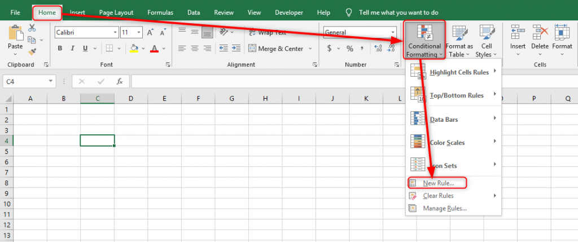Click the Cut scissors icon
The width and height of the screenshot is (578, 242).
pyautogui.click(x=32, y=28)
